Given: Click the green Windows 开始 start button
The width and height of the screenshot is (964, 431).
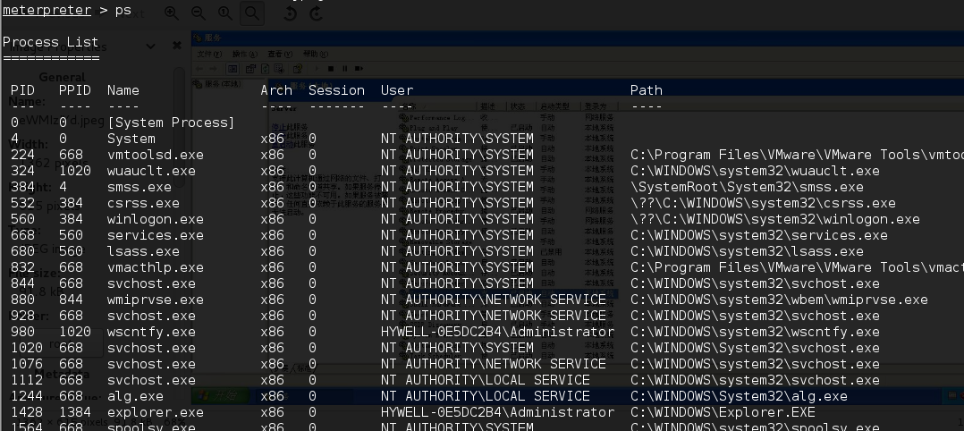Looking at the screenshot, I should point(221,396).
